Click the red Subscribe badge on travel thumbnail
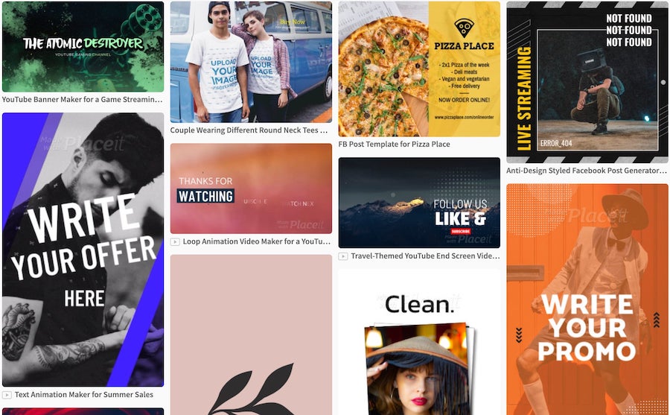 click(x=461, y=232)
